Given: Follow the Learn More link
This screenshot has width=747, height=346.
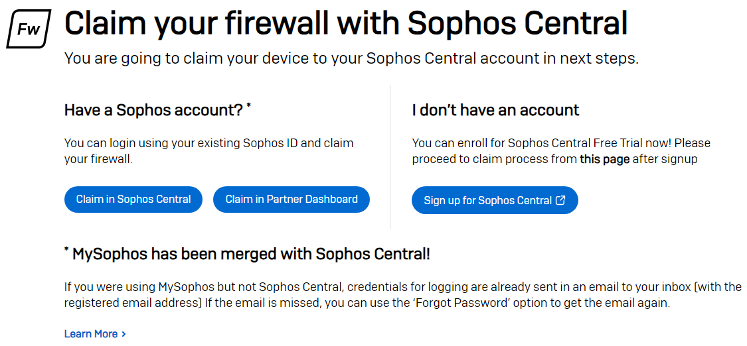Looking at the screenshot, I should tap(91, 334).
